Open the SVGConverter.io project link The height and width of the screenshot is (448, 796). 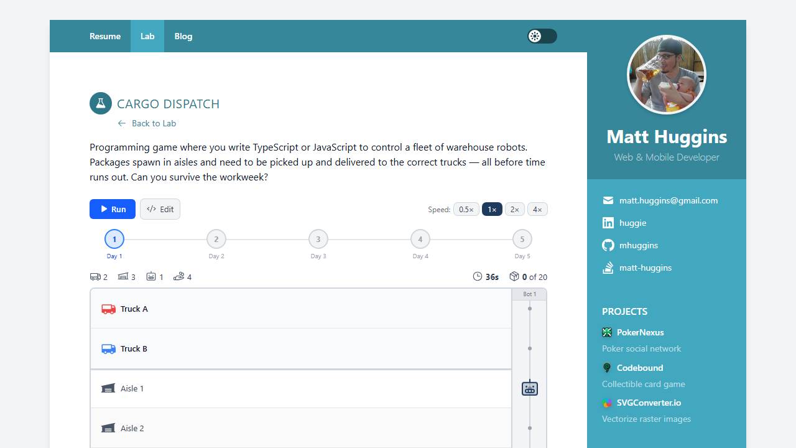[649, 403]
